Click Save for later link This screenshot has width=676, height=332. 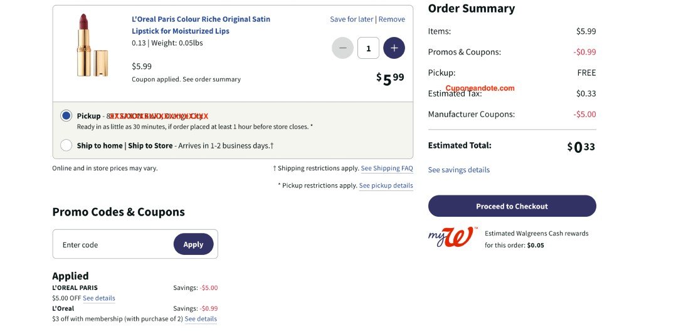pyautogui.click(x=351, y=19)
